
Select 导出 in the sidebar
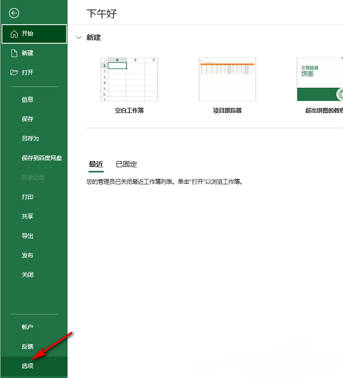[x=27, y=236]
